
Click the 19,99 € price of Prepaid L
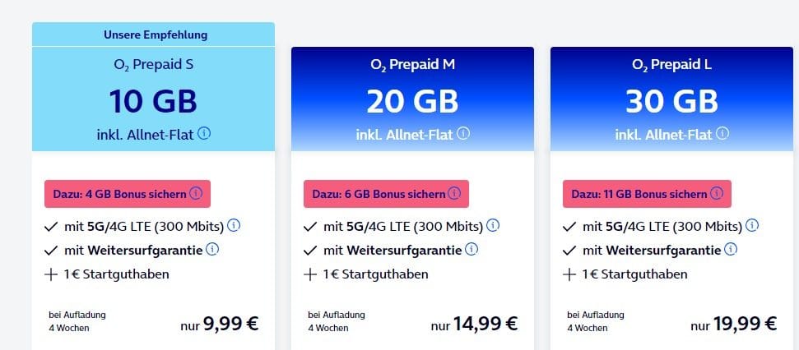click(x=745, y=323)
